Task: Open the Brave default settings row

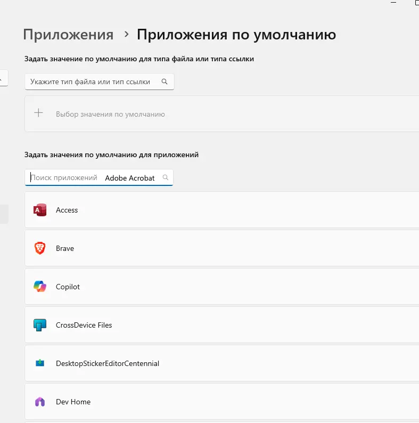Action: (x=221, y=248)
